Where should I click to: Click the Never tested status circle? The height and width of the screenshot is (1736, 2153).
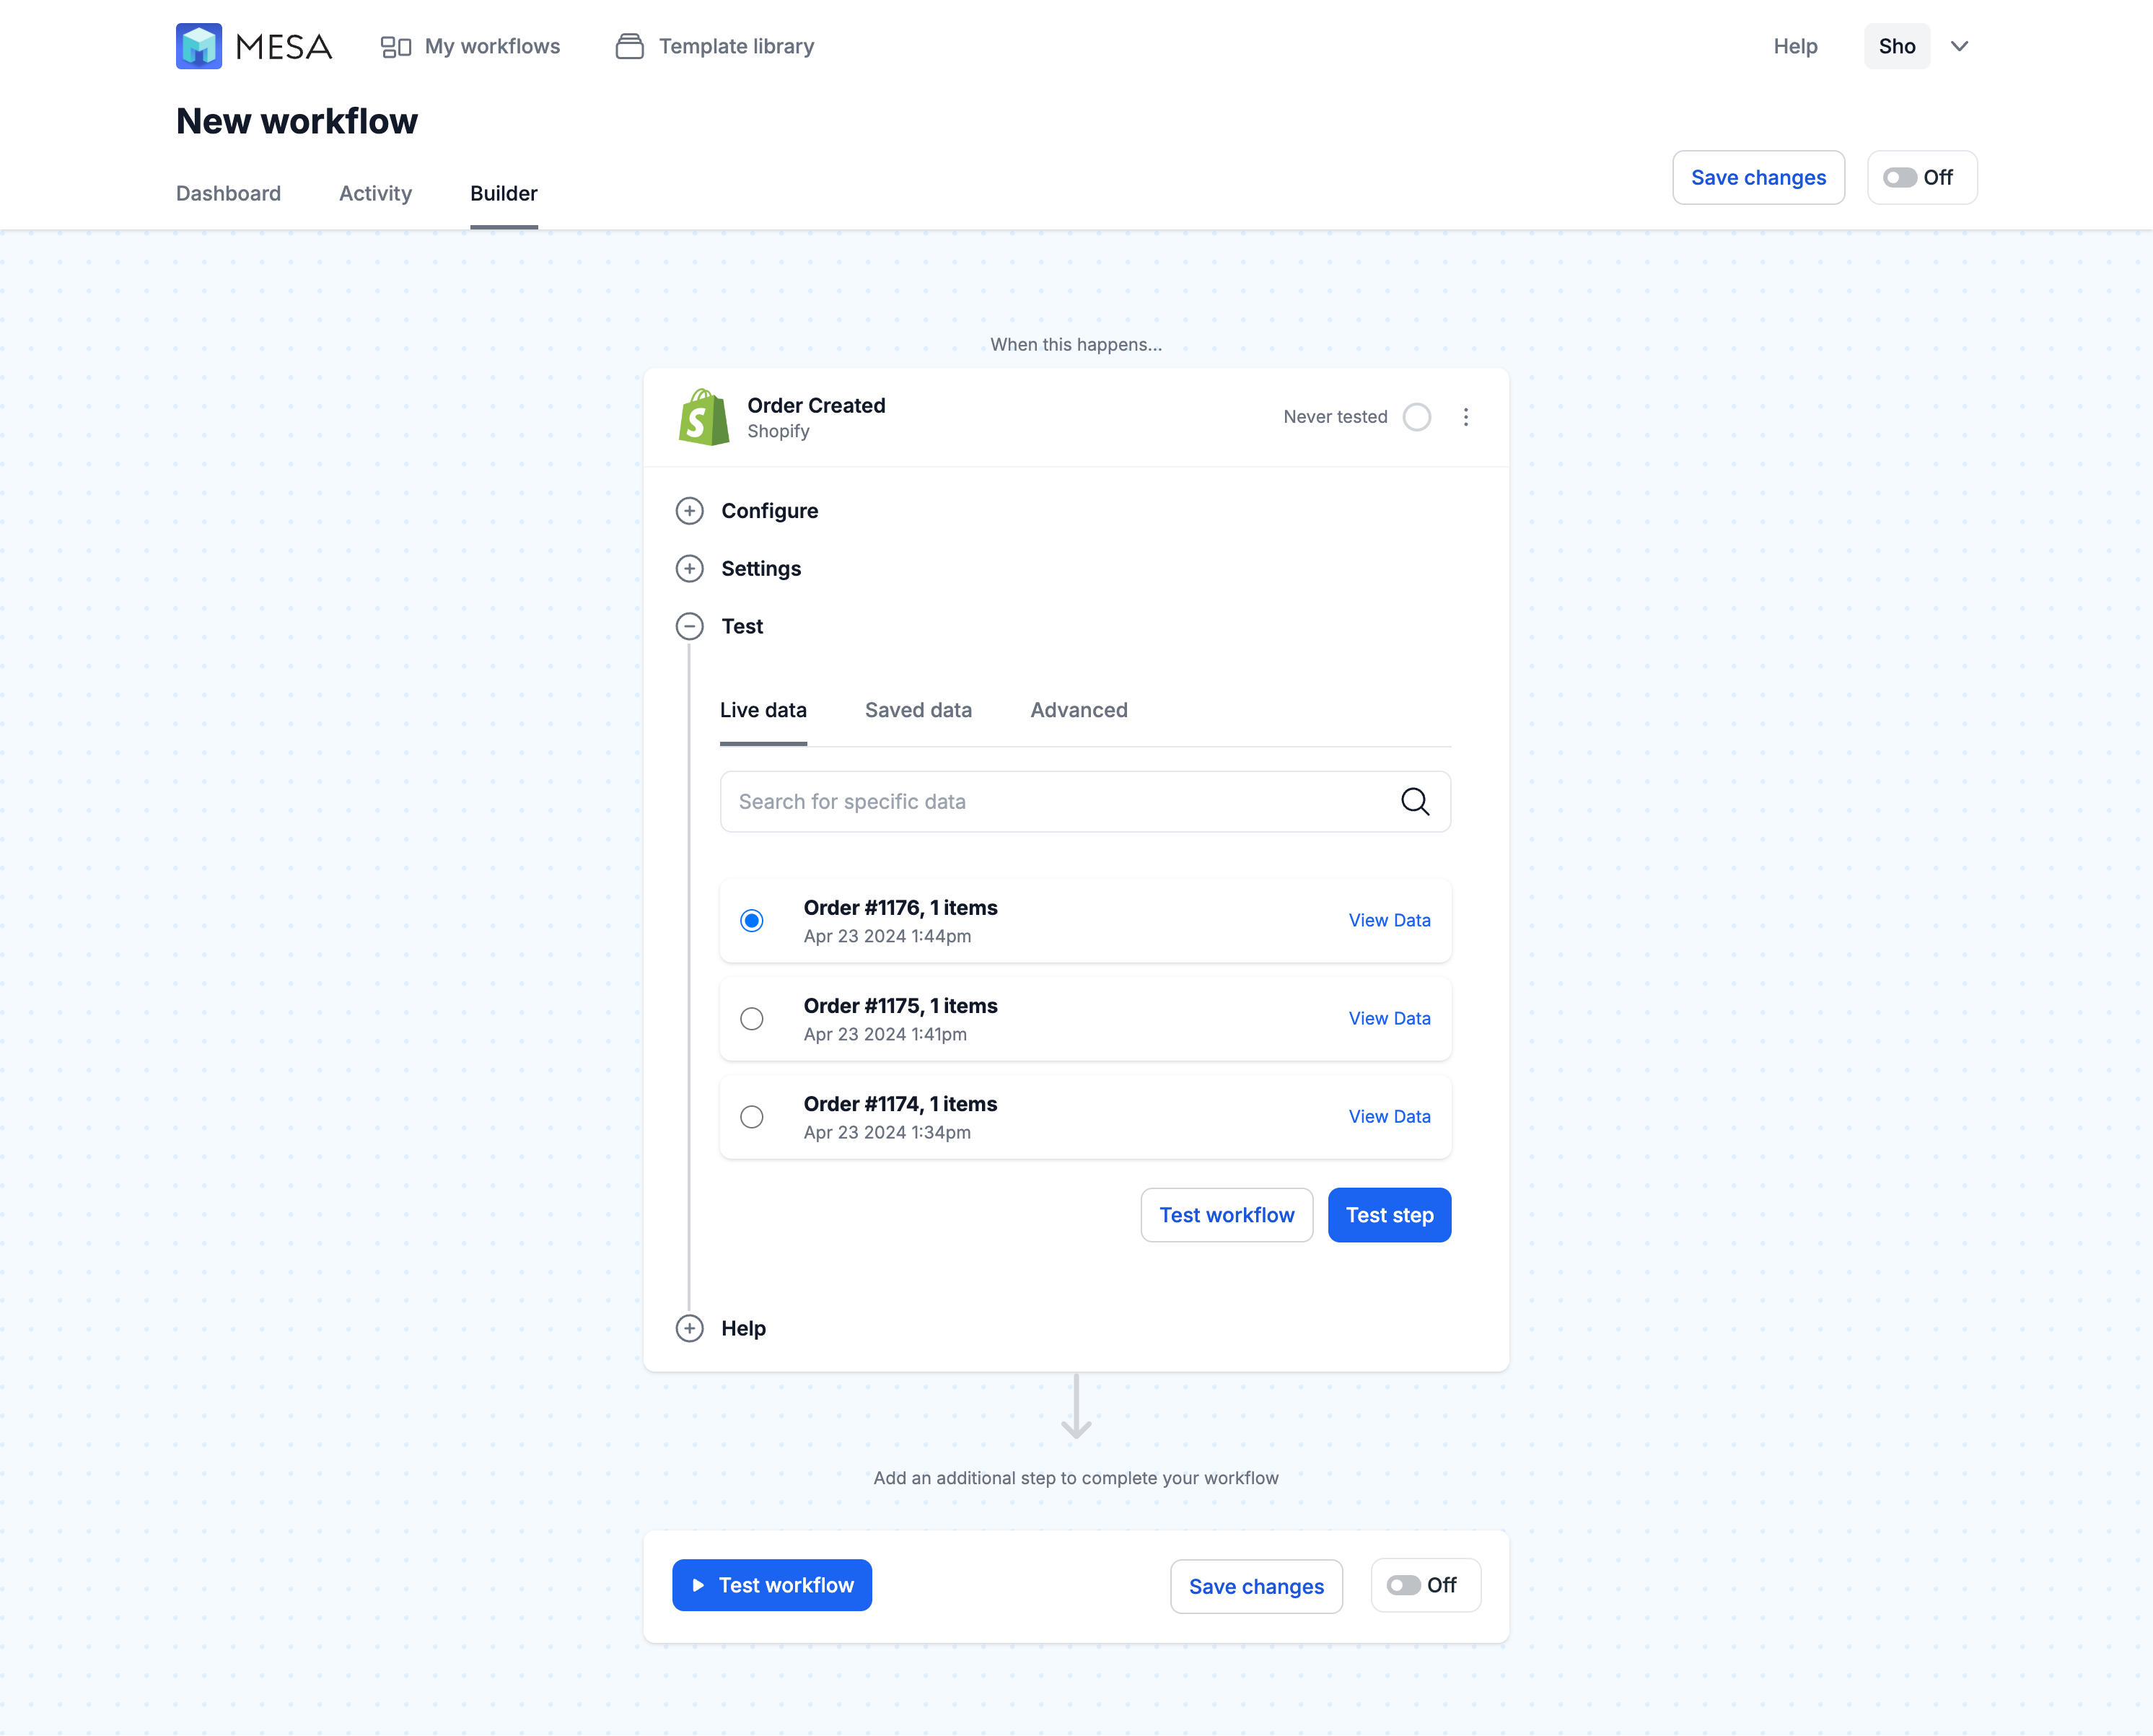tap(1416, 417)
